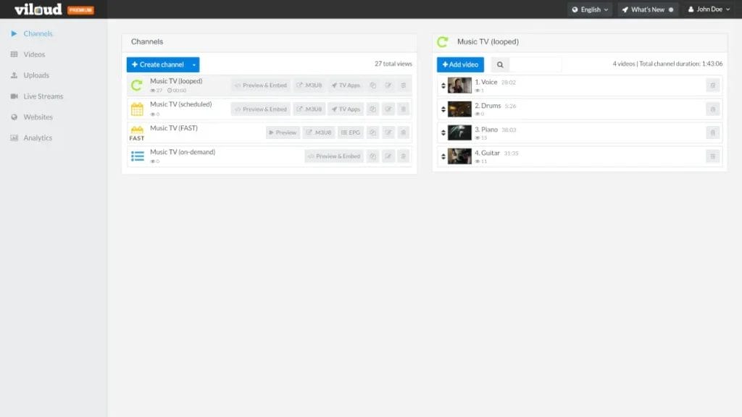The height and width of the screenshot is (417, 742).
Task: Click Preview & Embed for Music TV (looped)
Action: point(260,85)
